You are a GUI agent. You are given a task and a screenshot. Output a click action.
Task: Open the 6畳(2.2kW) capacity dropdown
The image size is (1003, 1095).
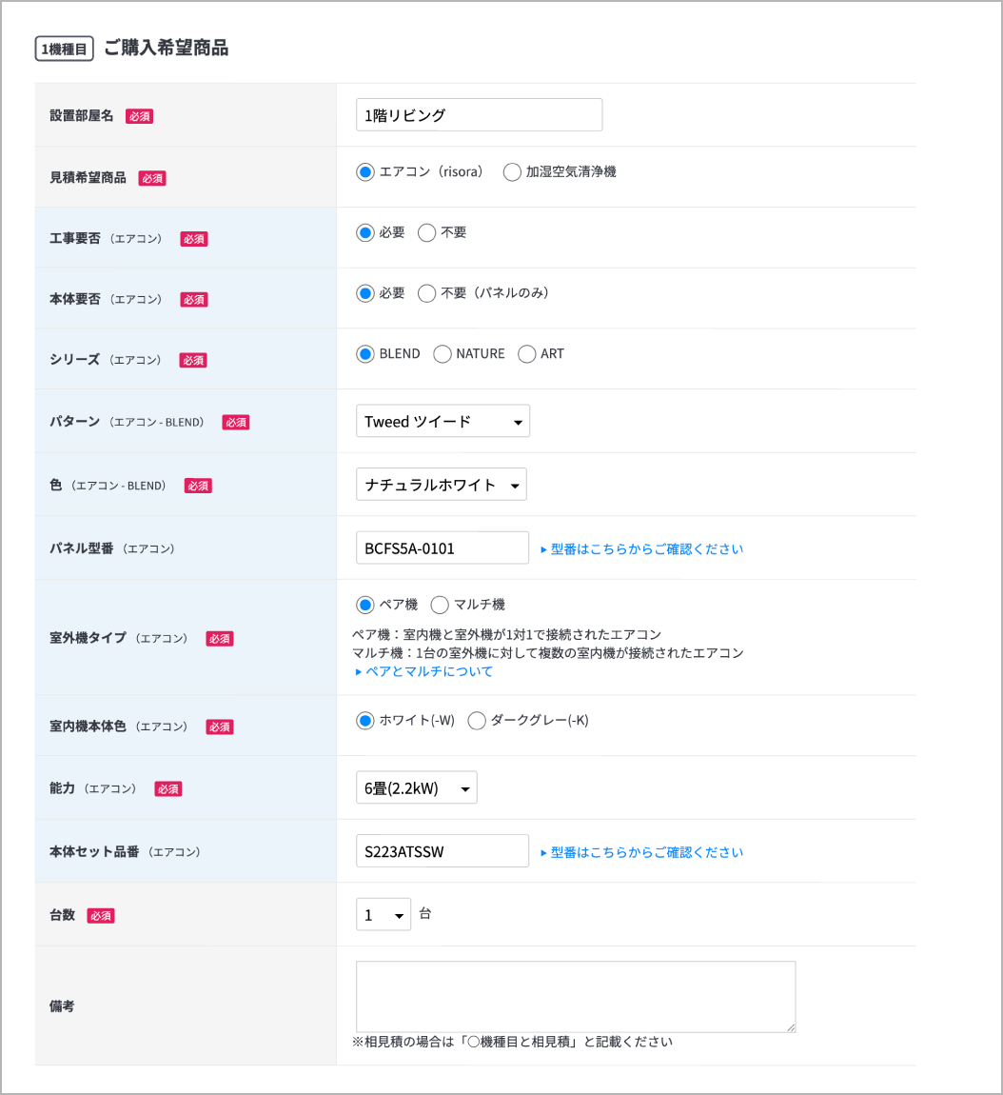tap(416, 788)
